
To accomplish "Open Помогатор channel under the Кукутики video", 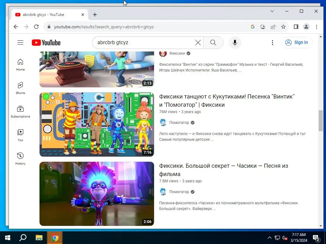I will click(179, 123).
